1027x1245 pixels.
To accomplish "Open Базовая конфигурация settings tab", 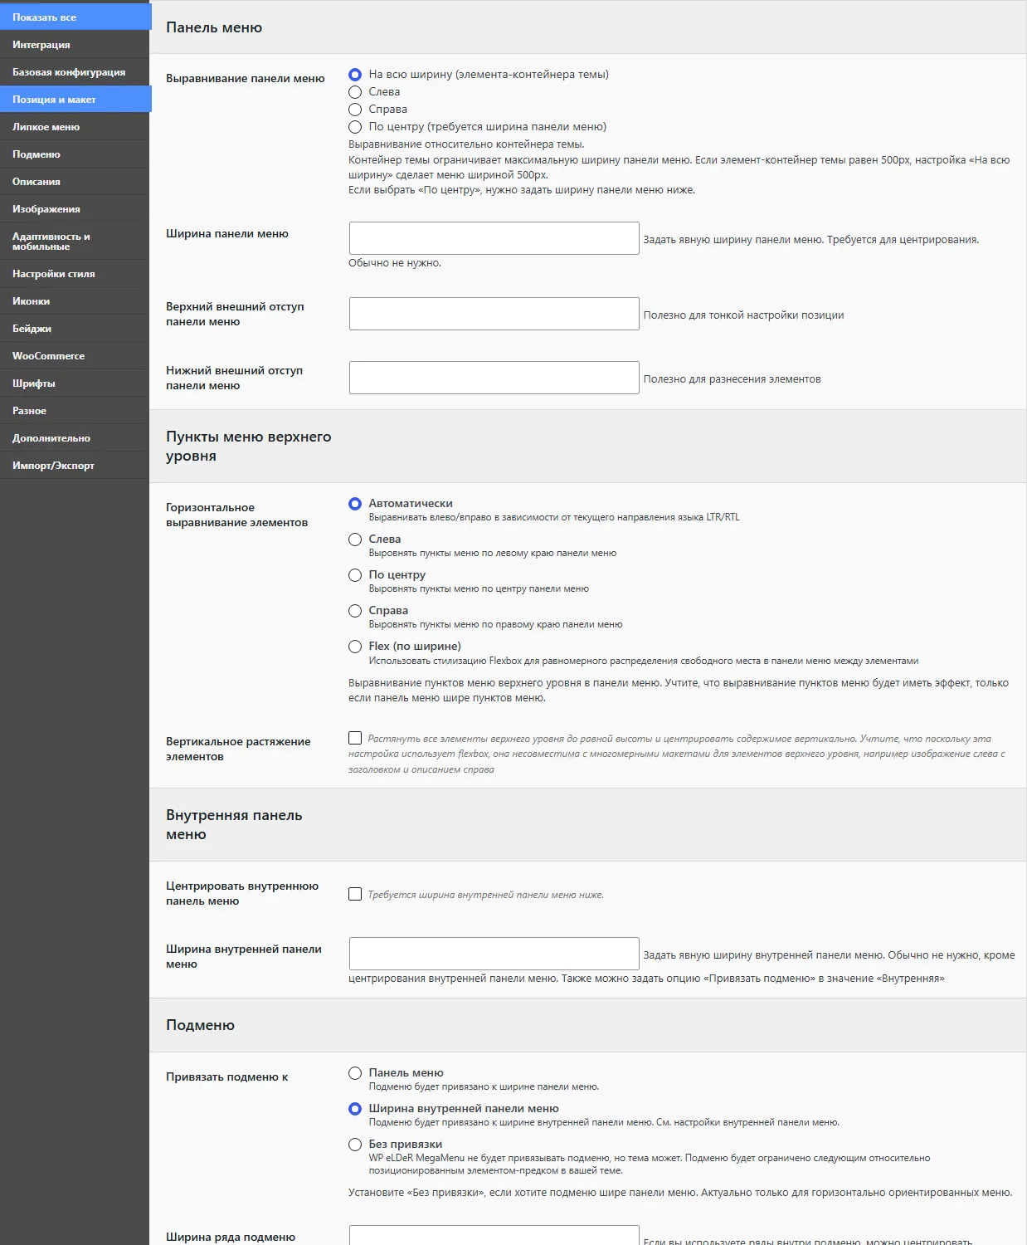I will coord(75,72).
